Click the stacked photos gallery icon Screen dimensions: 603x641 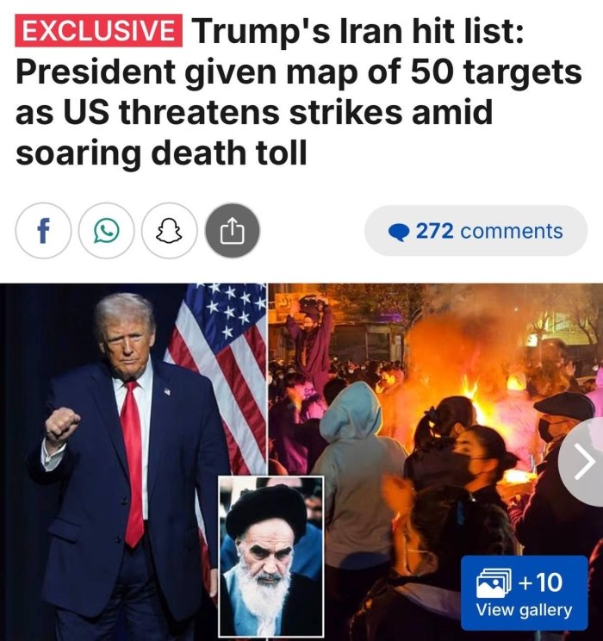(494, 582)
